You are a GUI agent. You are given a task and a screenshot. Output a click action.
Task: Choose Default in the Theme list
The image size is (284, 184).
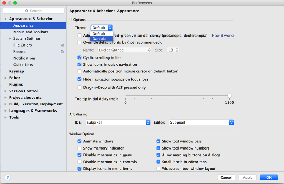[99, 34]
